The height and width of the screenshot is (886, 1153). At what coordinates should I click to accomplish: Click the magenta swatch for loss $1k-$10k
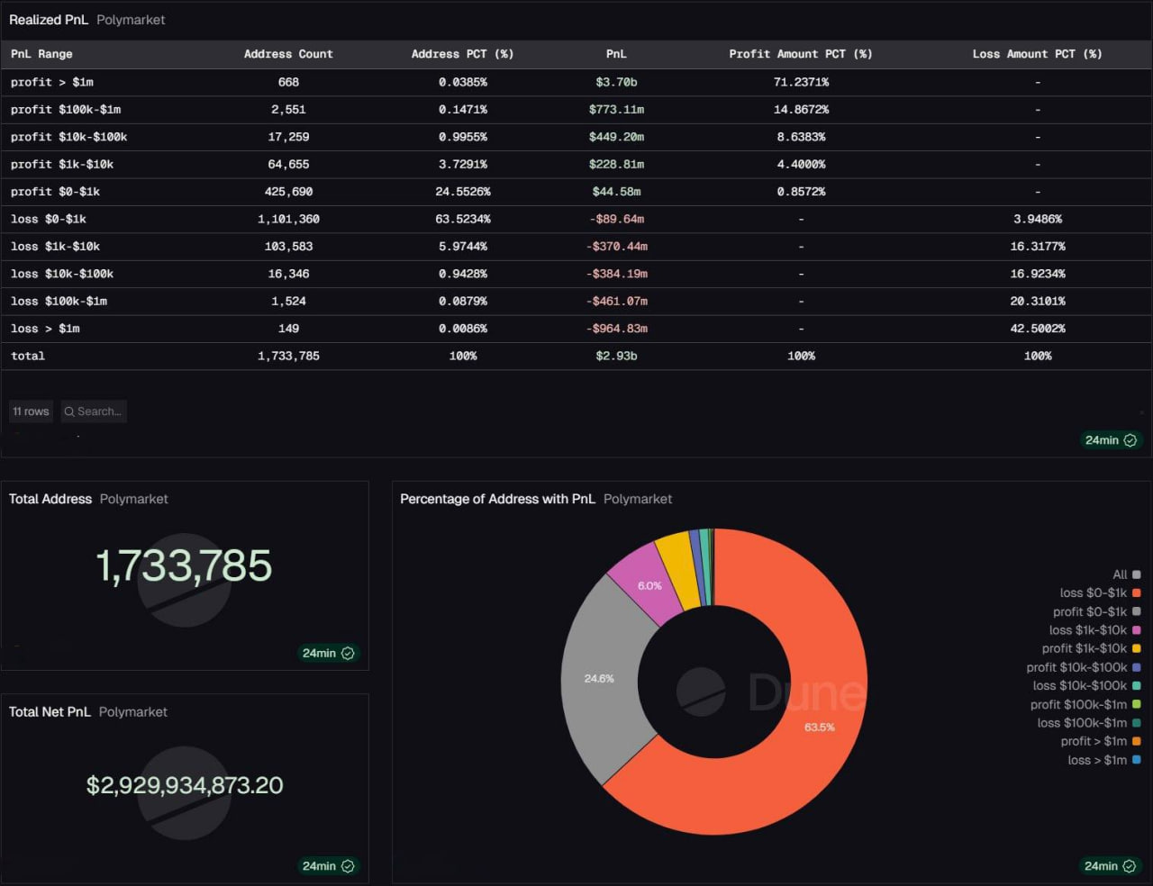[x=1137, y=629]
